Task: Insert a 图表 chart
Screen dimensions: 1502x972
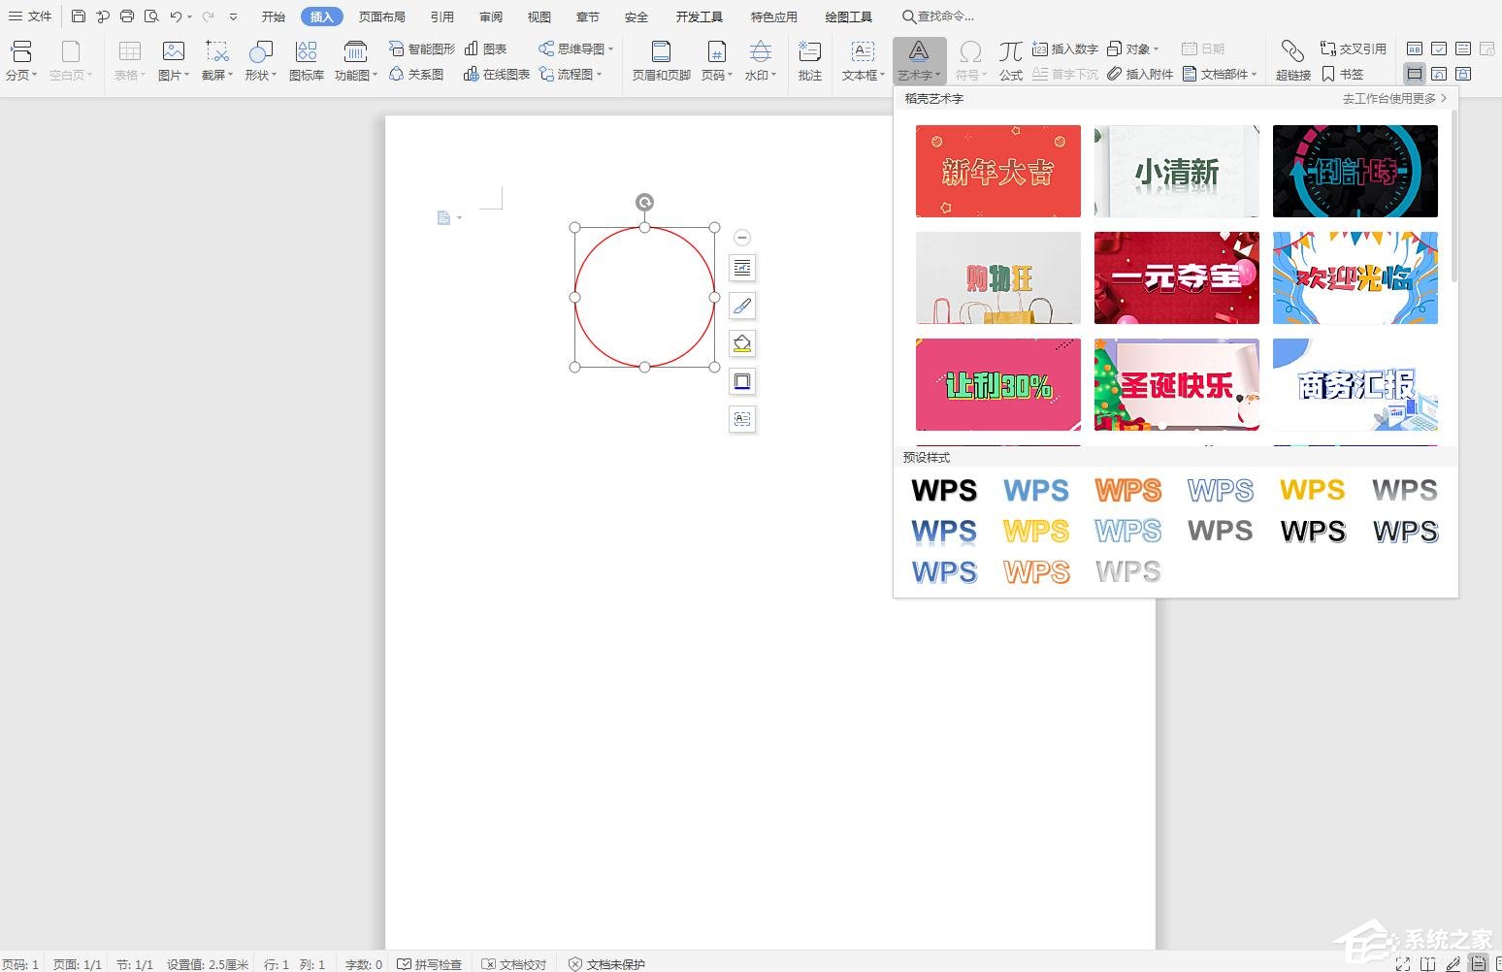Action: [x=489, y=48]
